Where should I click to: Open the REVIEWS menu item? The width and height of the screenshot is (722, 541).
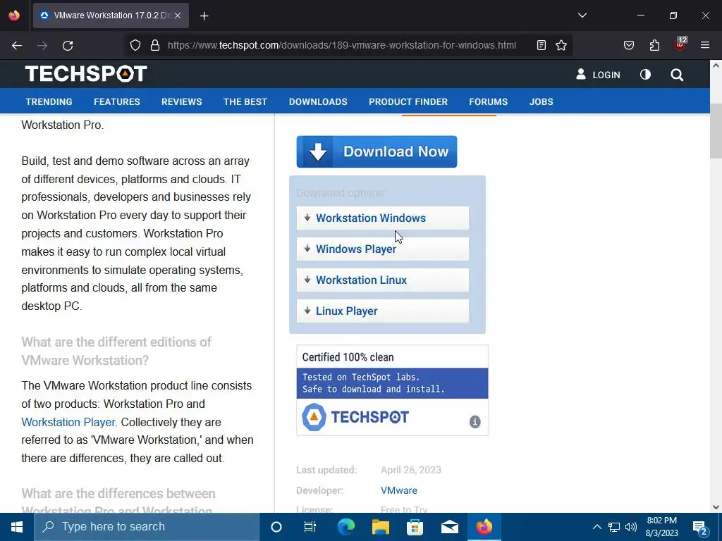181,101
